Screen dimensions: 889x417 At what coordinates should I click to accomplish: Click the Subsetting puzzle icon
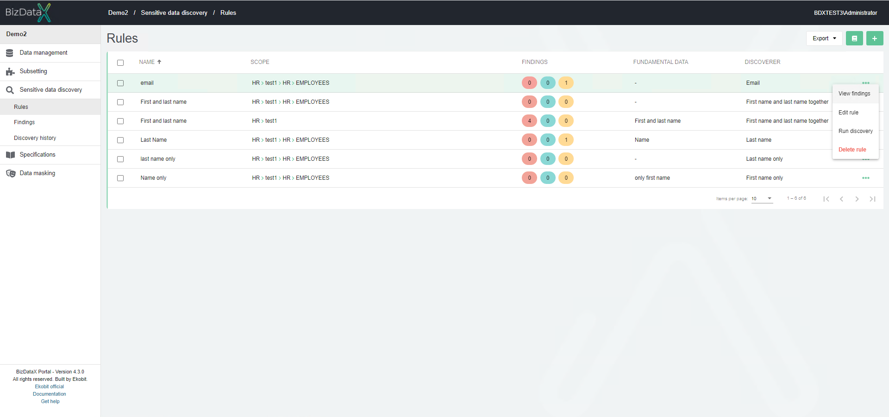click(x=10, y=71)
